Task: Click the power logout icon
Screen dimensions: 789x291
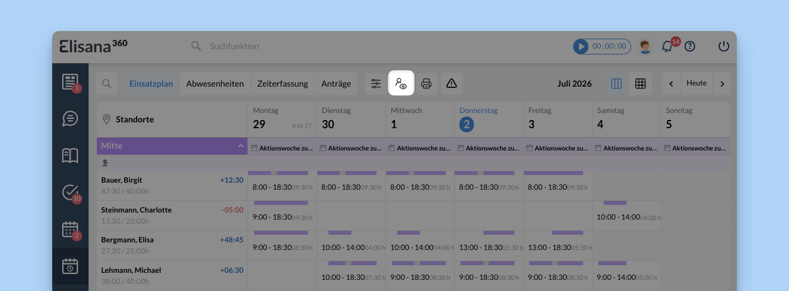Action: 724,46
